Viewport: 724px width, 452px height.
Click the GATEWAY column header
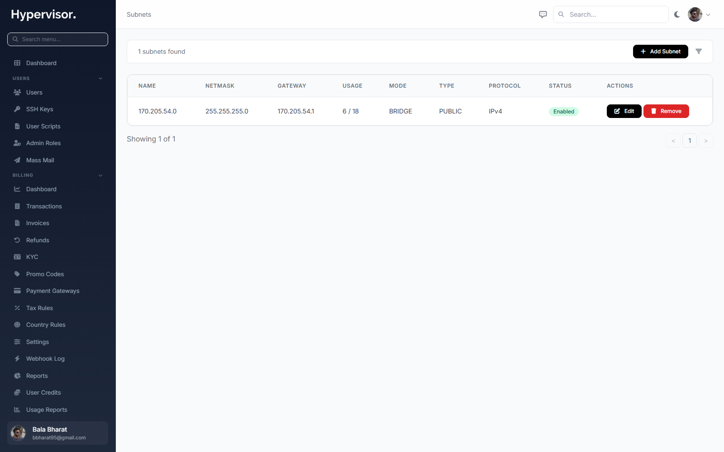click(x=292, y=86)
